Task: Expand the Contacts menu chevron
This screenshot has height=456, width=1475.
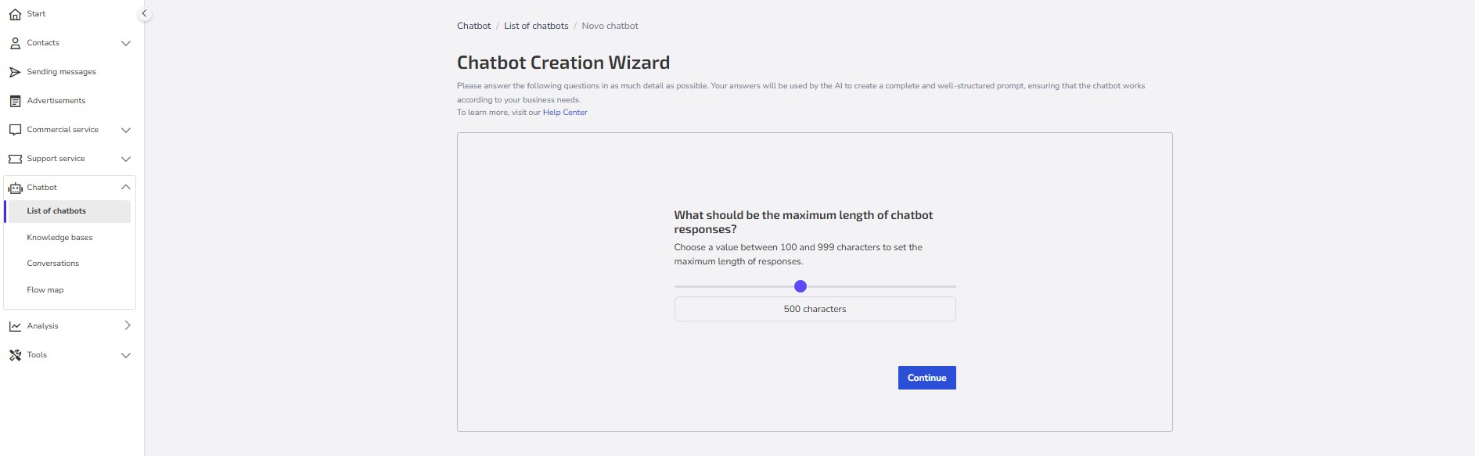Action: pyautogui.click(x=126, y=43)
